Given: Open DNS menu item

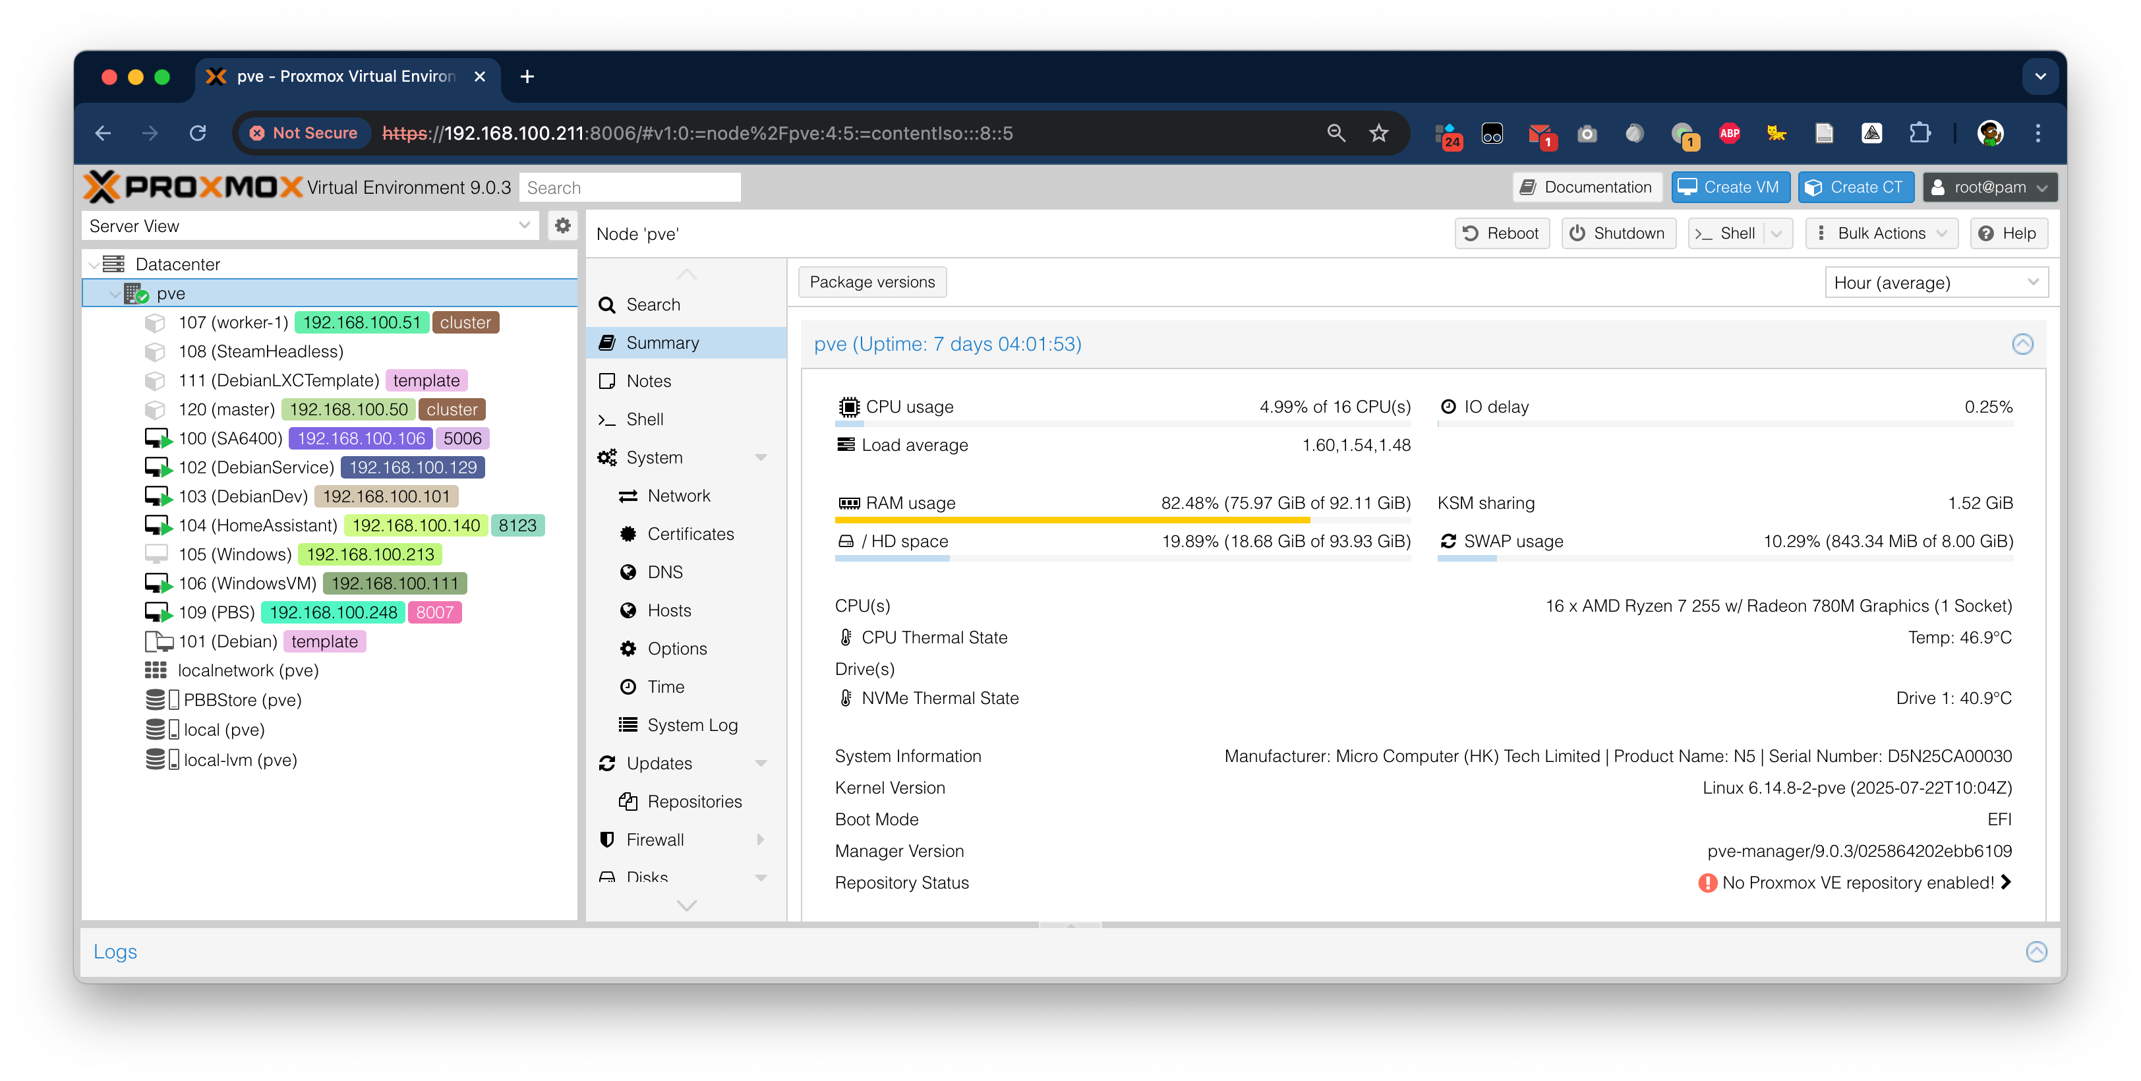Looking at the screenshot, I should tap(686, 573).
